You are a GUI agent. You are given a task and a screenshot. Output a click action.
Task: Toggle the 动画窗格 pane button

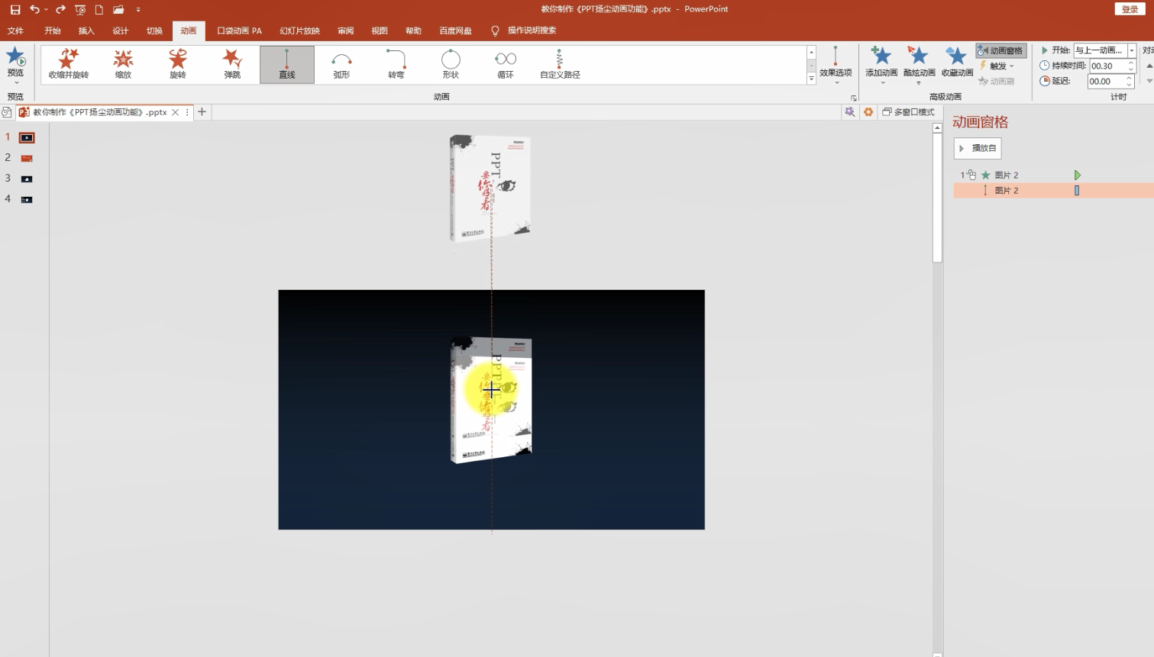(x=1000, y=50)
